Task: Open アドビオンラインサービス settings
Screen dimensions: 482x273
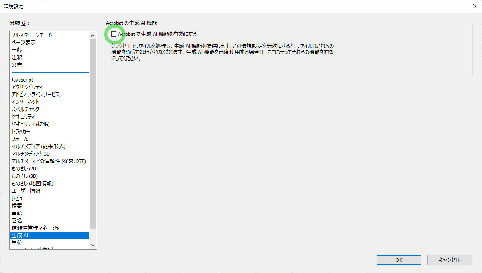Action: (35, 94)
